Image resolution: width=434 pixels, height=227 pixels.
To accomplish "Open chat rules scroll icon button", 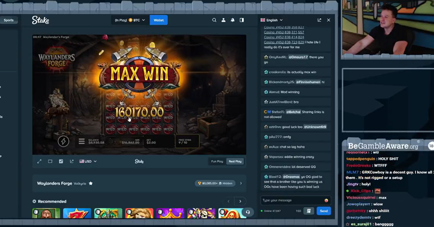I will click(308, 211).
